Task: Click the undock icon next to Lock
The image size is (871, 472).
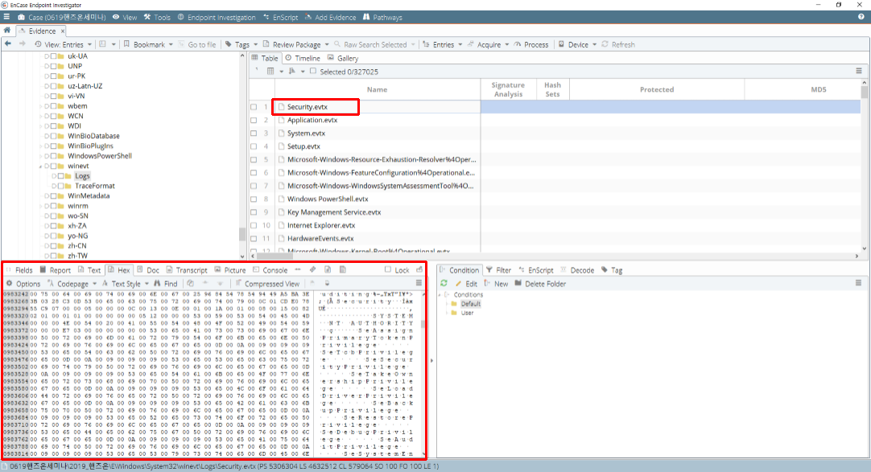Action: click(x=419, y=269)
